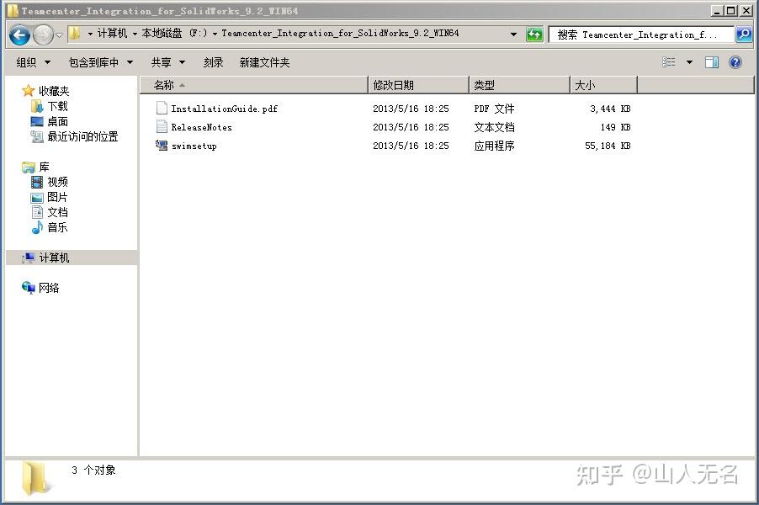Click the 刻录 toolbar button
The image size is (759, 505).
pyautogui.click(x=214, y=62)
